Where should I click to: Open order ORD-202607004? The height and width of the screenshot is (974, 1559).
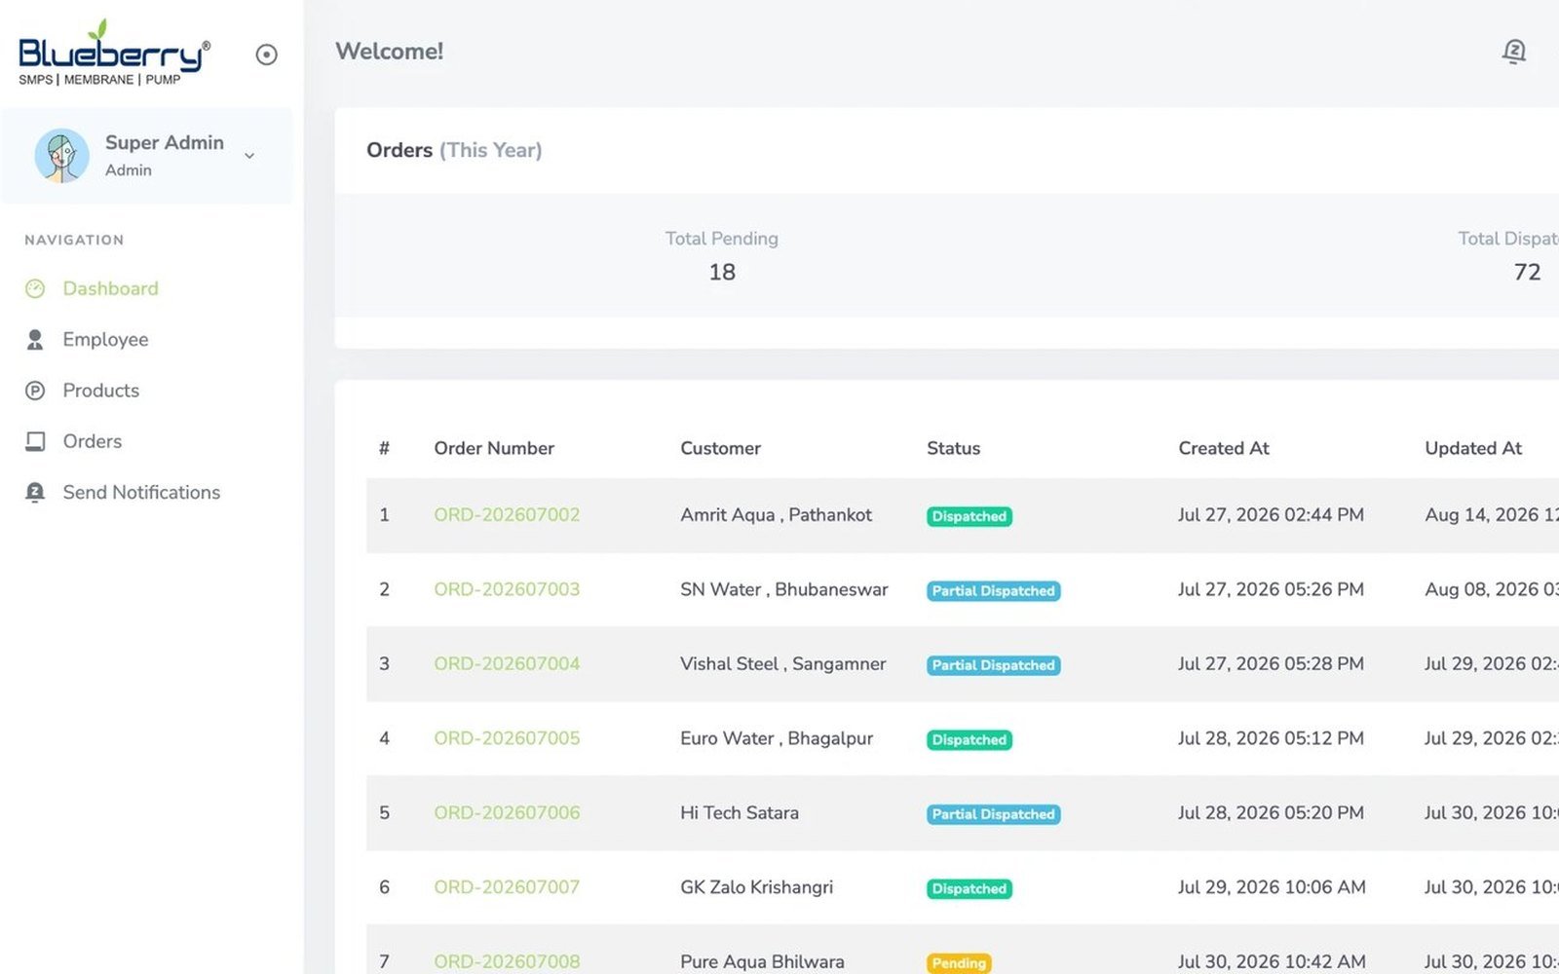tap(507, 663)
